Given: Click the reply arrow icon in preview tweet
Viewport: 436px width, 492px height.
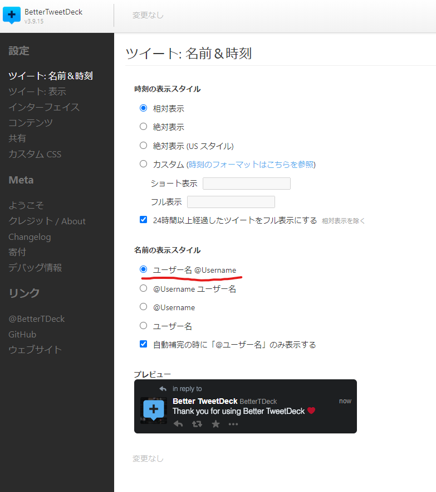Looking at the screenshot, I should pyautogui.click(x=178, y=424).
